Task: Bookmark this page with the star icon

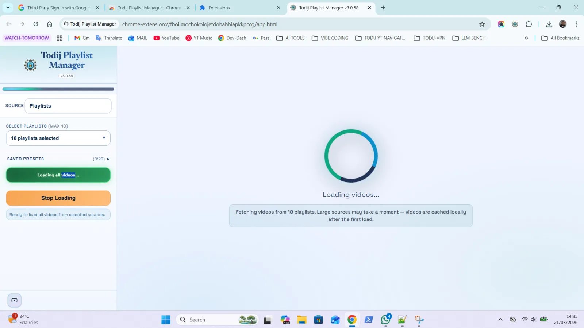Action: coord(482,24)
